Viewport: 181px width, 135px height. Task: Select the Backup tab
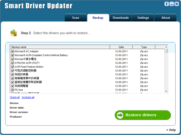point(98,18)
